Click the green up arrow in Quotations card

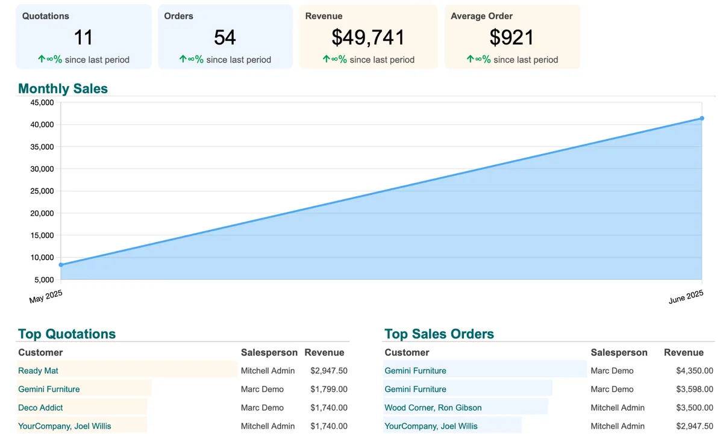point(42,59)
